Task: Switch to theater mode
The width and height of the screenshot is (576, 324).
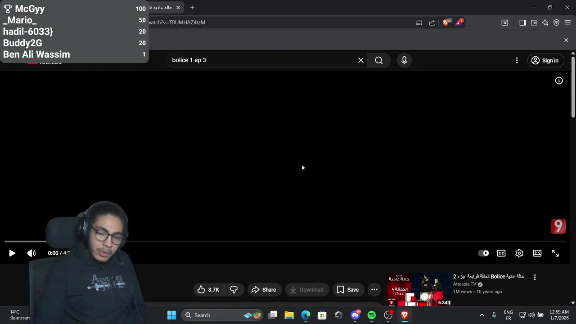Action: tap(537, 253)
